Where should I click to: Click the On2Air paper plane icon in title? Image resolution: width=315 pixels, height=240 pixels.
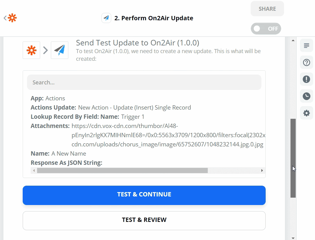tap(106, 18)
